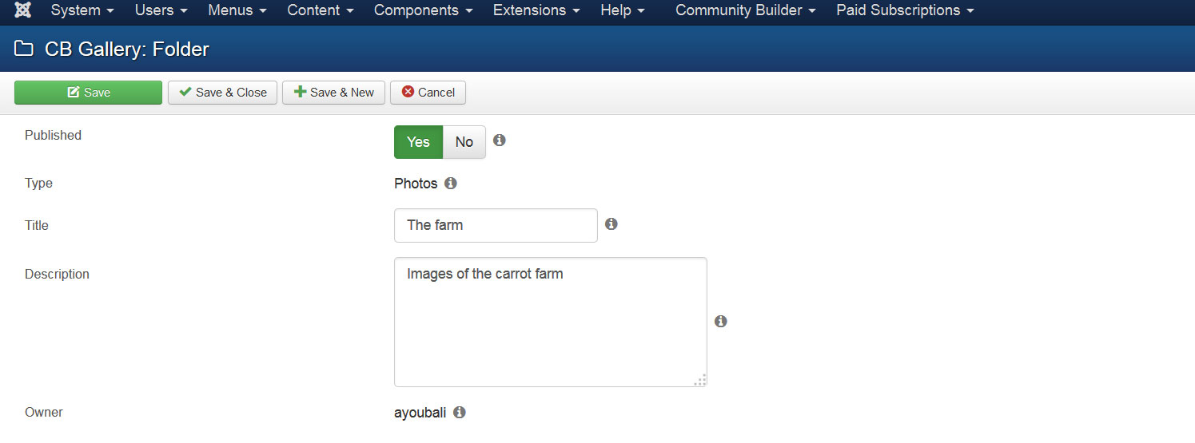The height and width of the screenshot is (443, 1195).
Task: Click the Cancel button
Action: [428, 93]
